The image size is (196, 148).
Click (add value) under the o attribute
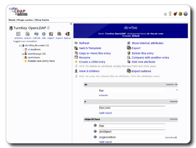tap(105, 113)
